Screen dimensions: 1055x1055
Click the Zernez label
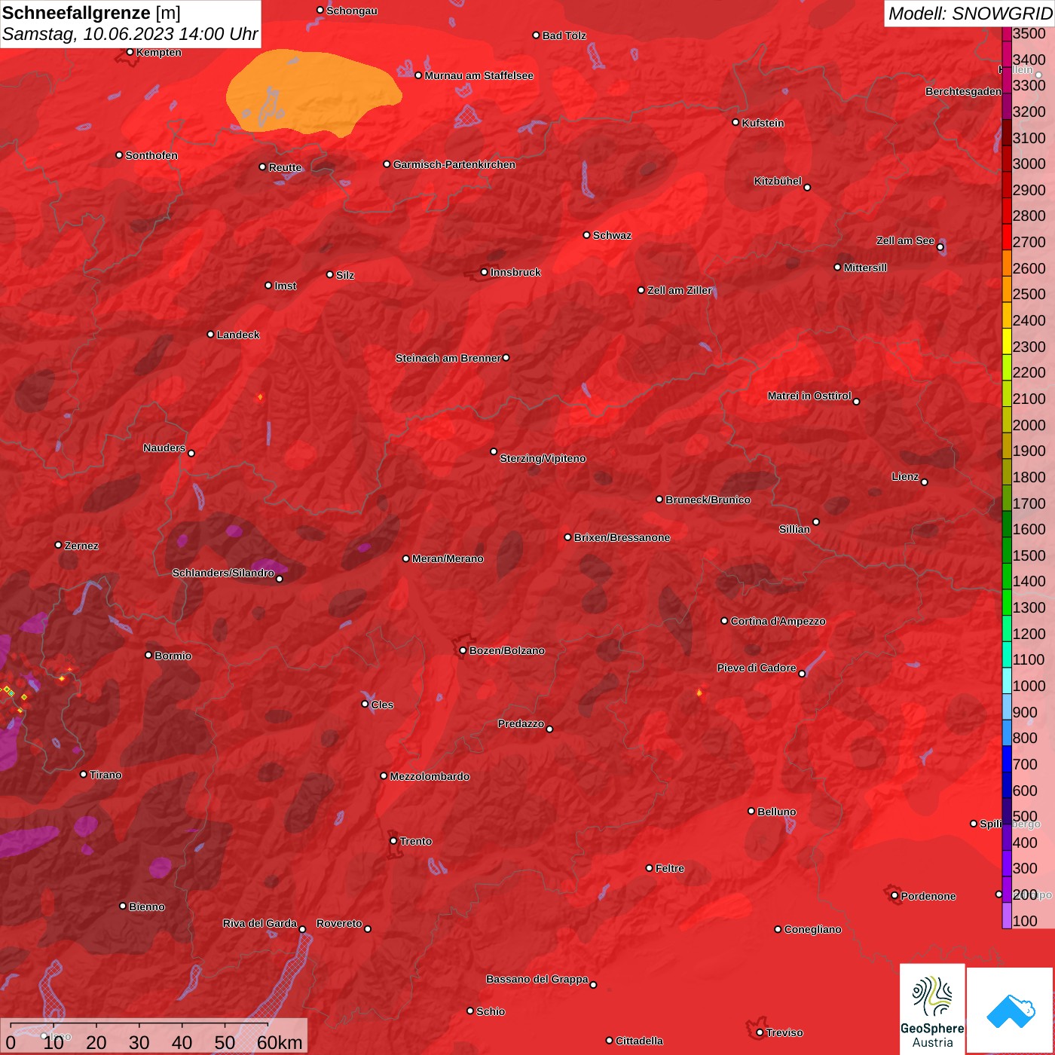81,546
